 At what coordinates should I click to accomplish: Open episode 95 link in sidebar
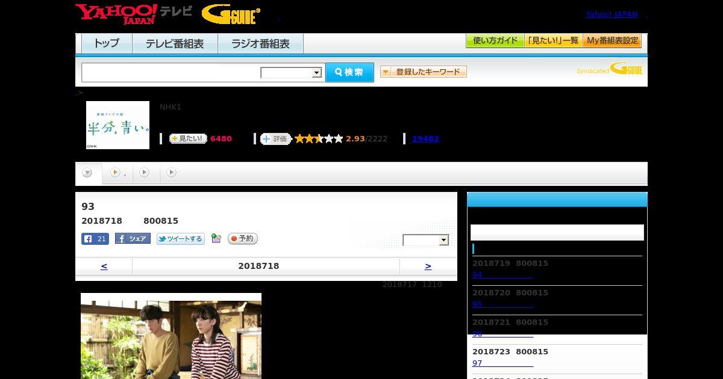[x=502, y=304]
